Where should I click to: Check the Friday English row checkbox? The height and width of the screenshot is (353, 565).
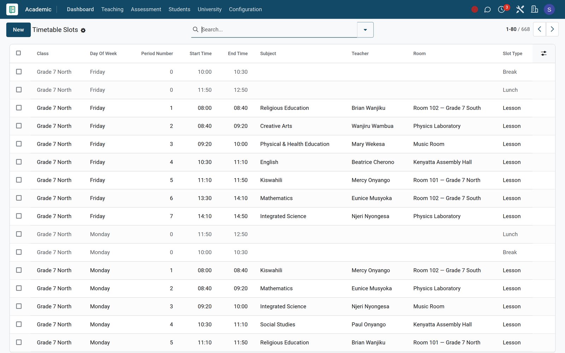[x=19, y=162]
